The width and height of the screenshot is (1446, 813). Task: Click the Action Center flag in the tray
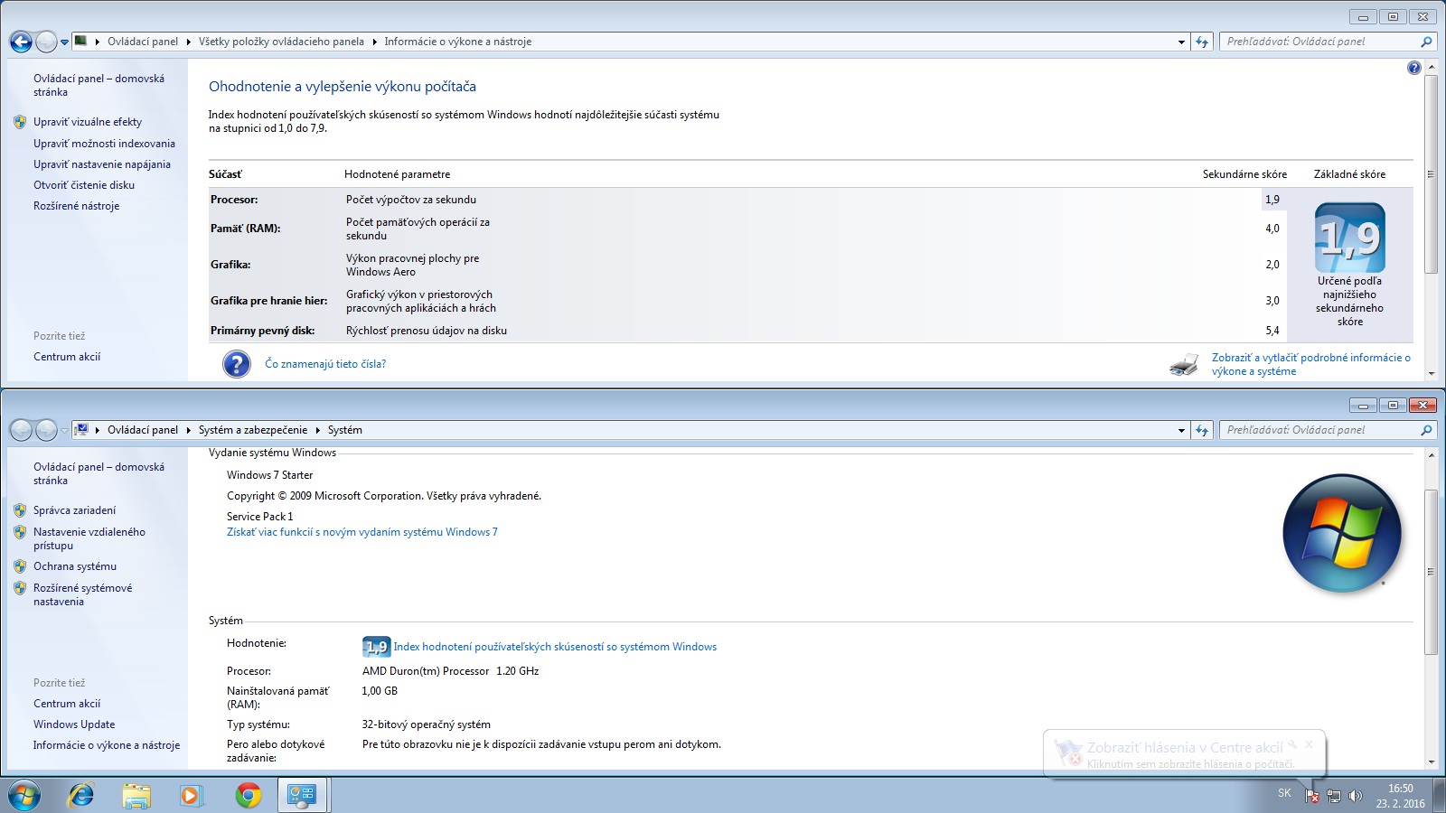coord(1312,796)
